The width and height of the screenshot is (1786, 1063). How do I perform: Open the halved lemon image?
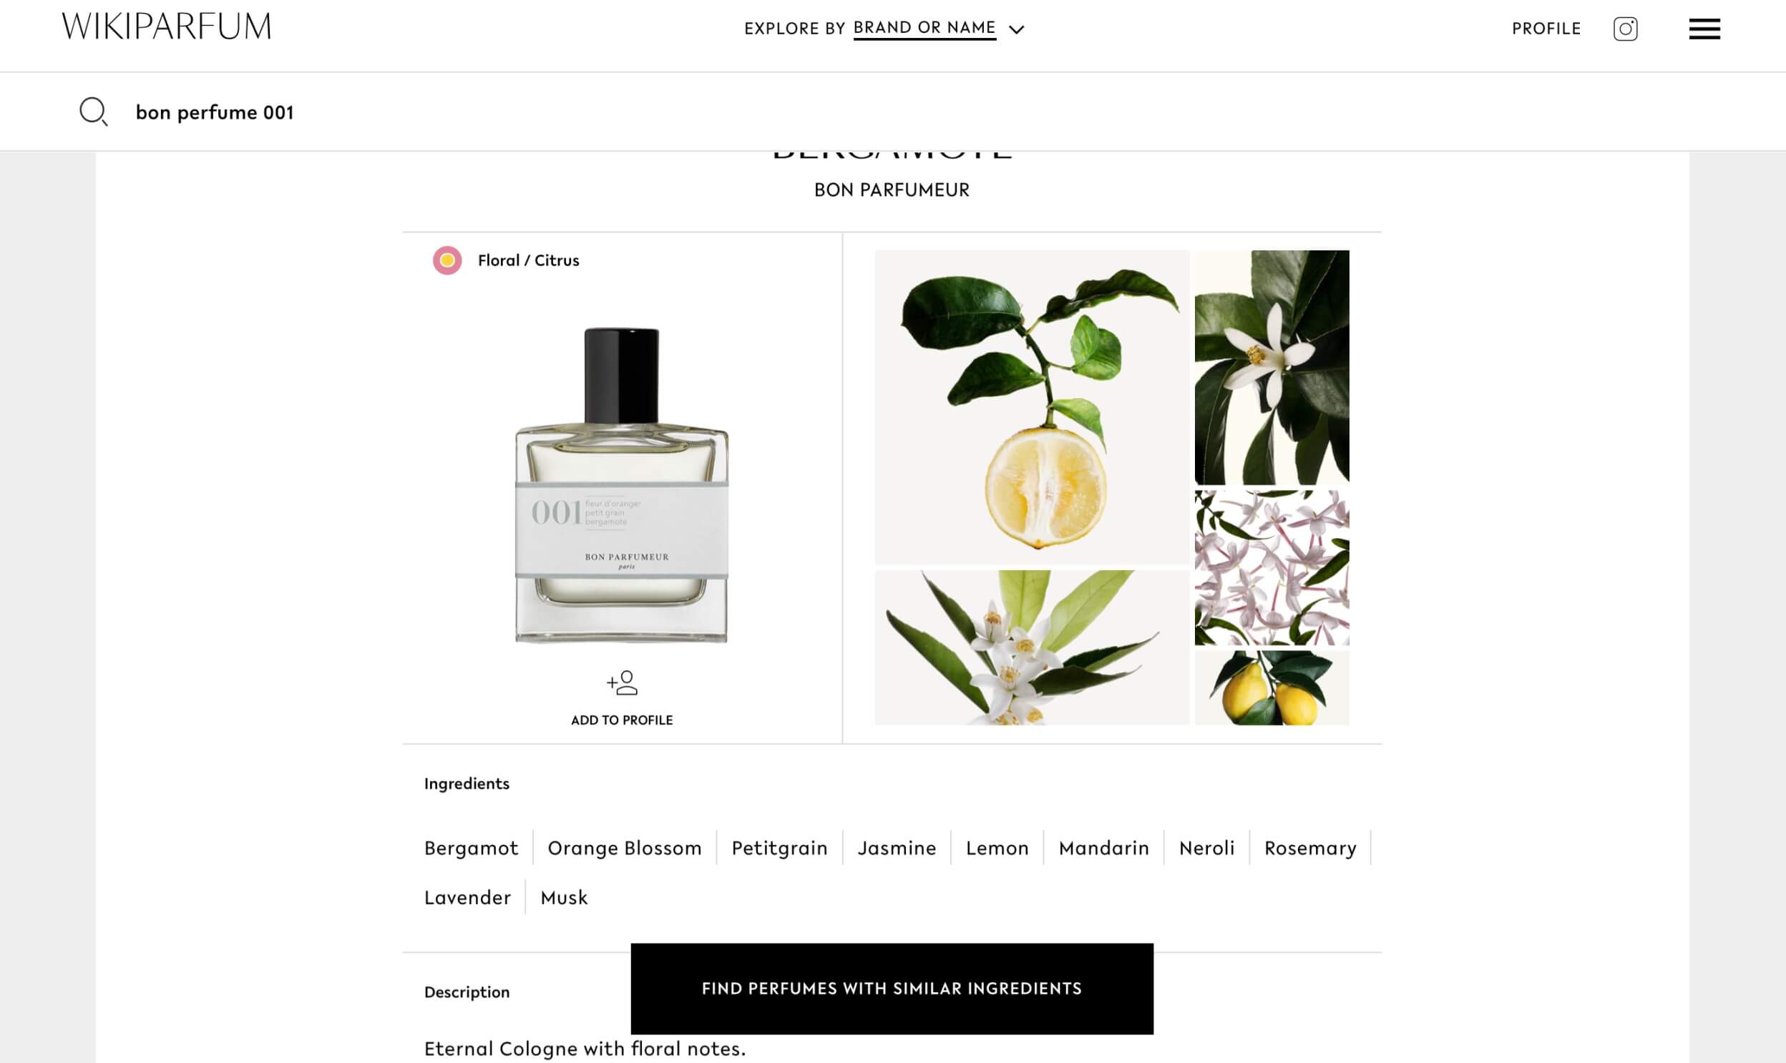click(x=1032, y=407)
